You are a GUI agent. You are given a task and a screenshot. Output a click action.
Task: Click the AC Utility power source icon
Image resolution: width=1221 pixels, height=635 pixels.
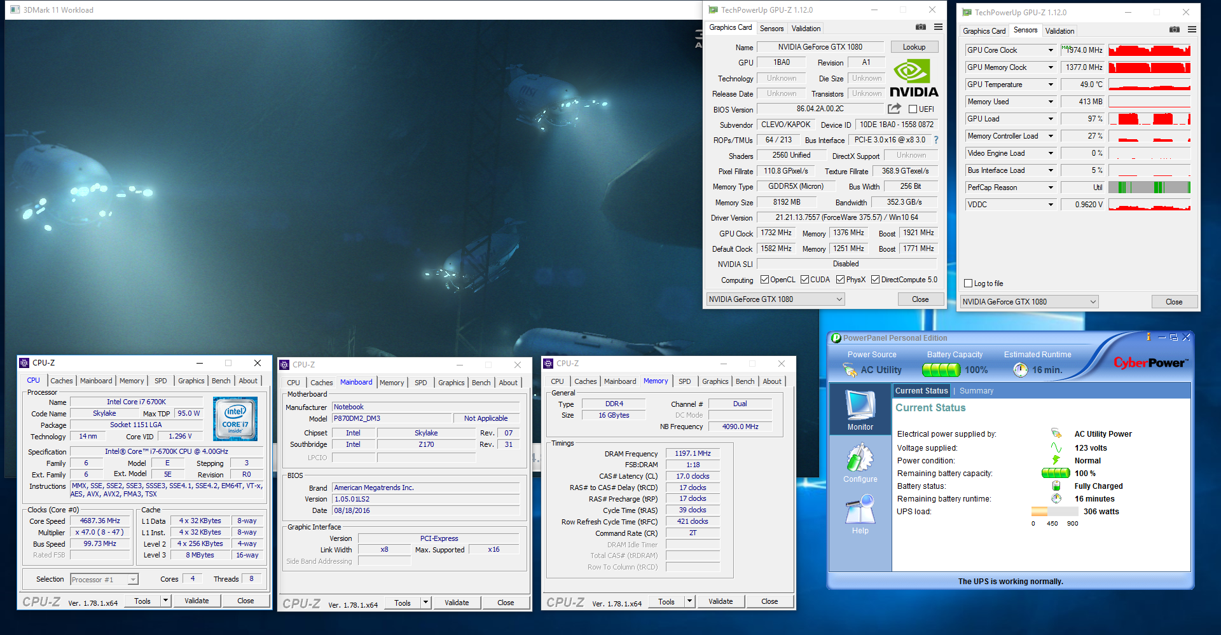pos(849,369)
